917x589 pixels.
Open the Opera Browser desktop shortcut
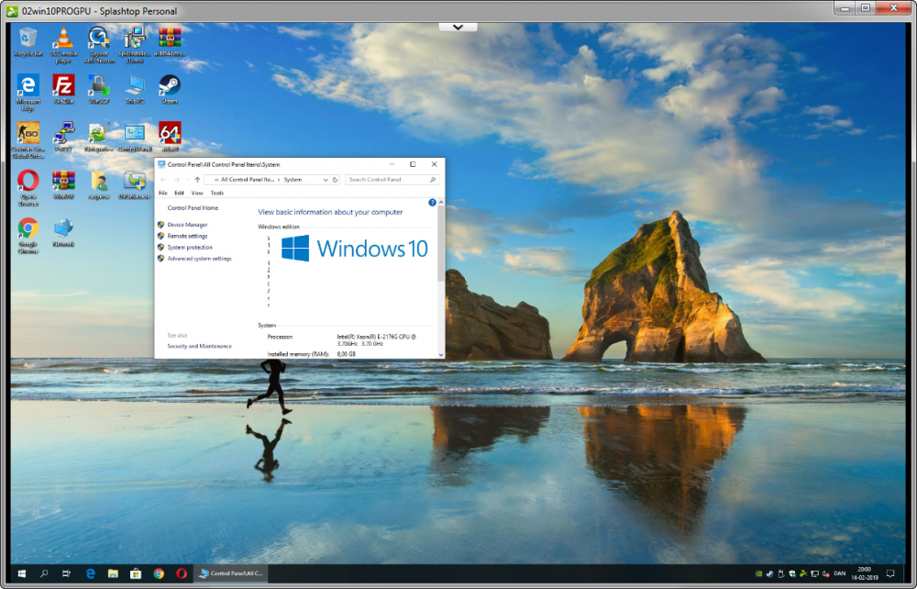point(28,188)
